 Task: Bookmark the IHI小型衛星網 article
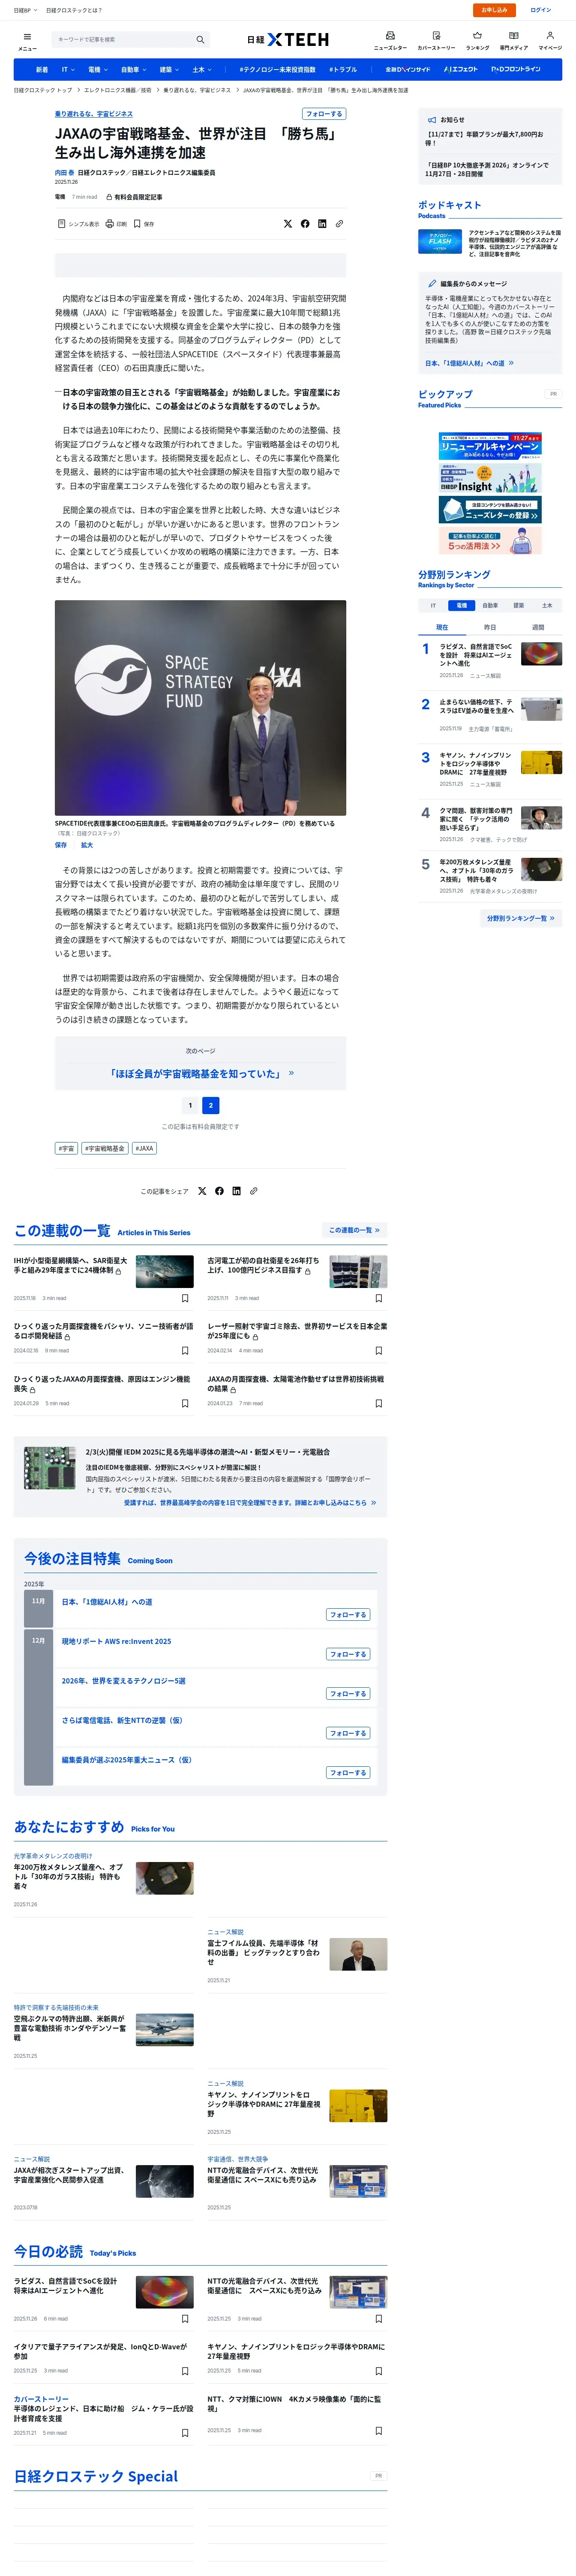point(185,1298)
